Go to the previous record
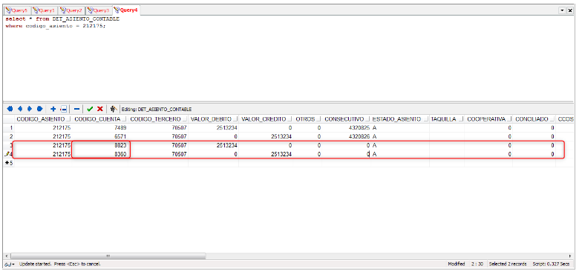This screenshot has width=585, height=277. [20, 109]
